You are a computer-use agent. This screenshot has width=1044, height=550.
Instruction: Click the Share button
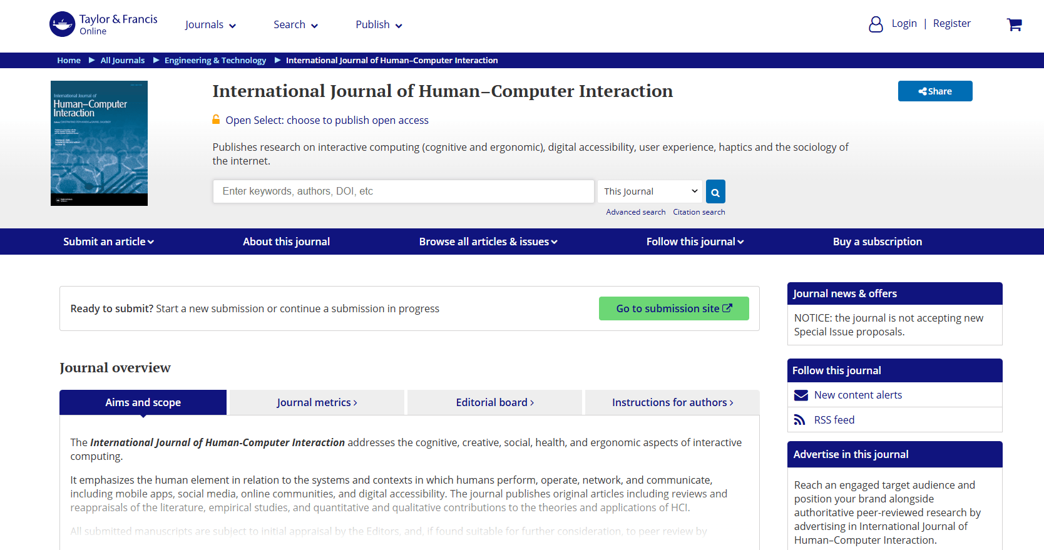935,91
